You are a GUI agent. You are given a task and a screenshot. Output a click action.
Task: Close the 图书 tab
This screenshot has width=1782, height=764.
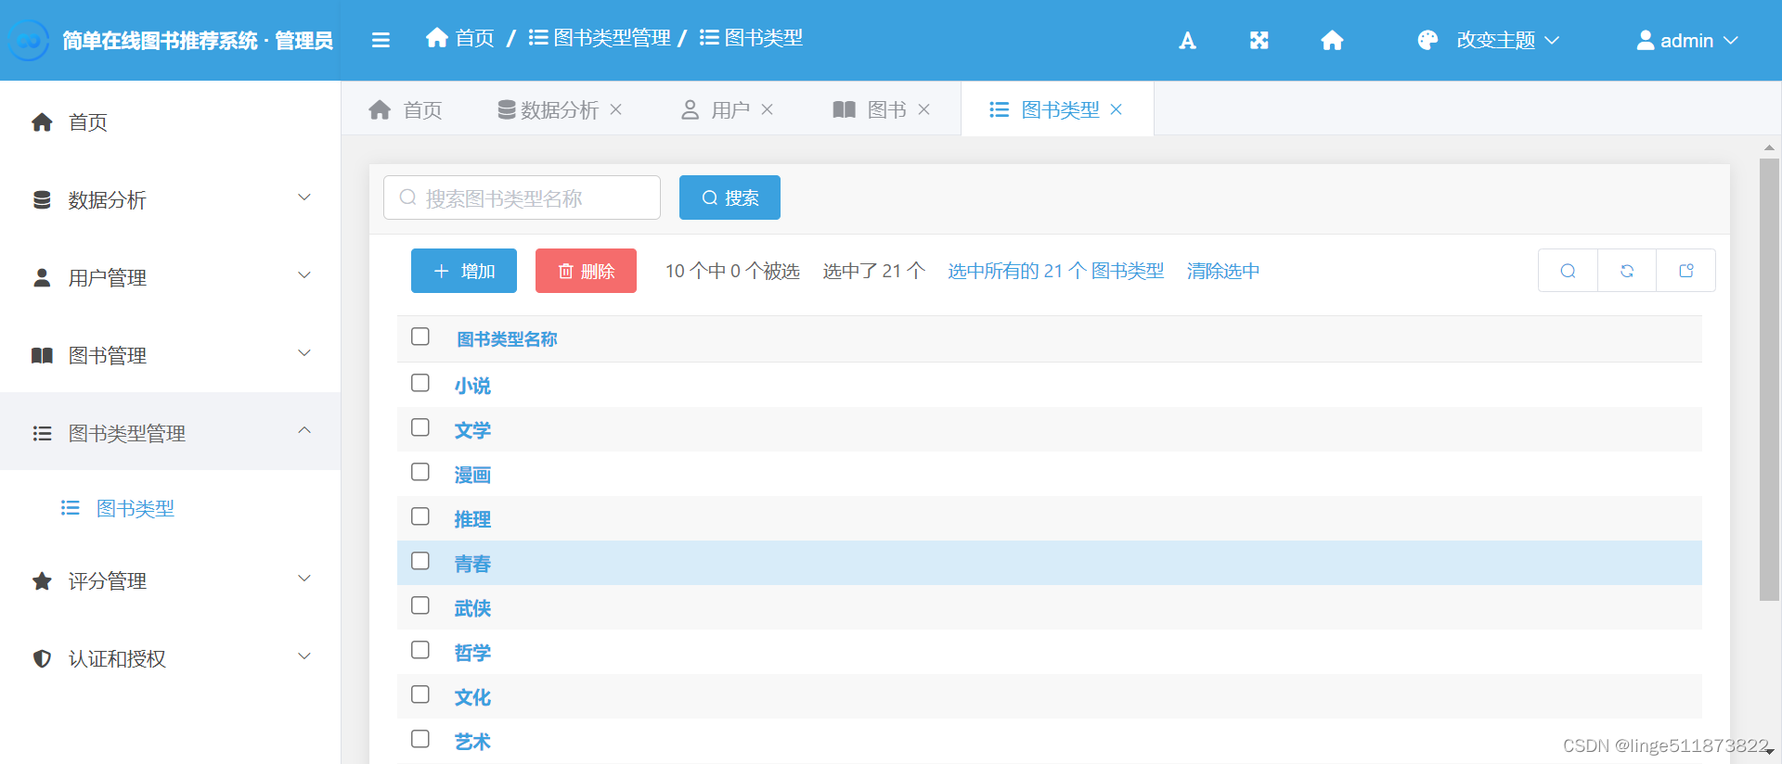click(923, 109)
